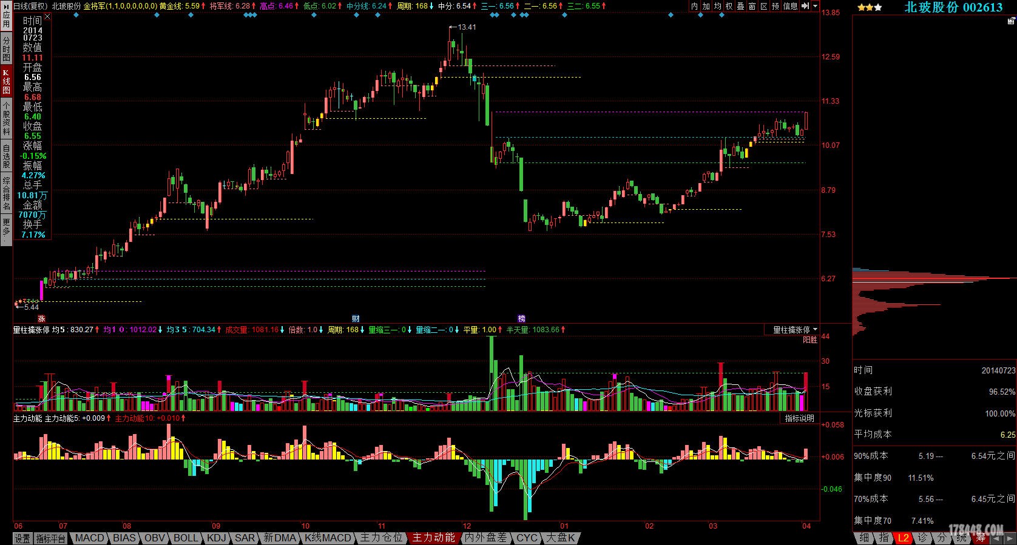Open the 诊 tab in right panel
This screenshot has width=1017, height=545.
922,538
